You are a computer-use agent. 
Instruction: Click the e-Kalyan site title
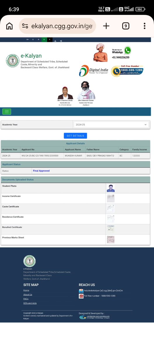point(31,56)
